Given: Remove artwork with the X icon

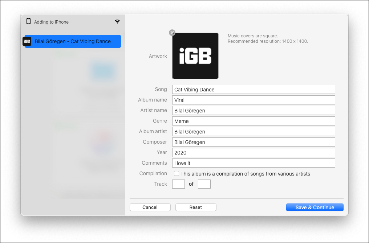Looking at the screenshot, I should click(x=172, y=33).
